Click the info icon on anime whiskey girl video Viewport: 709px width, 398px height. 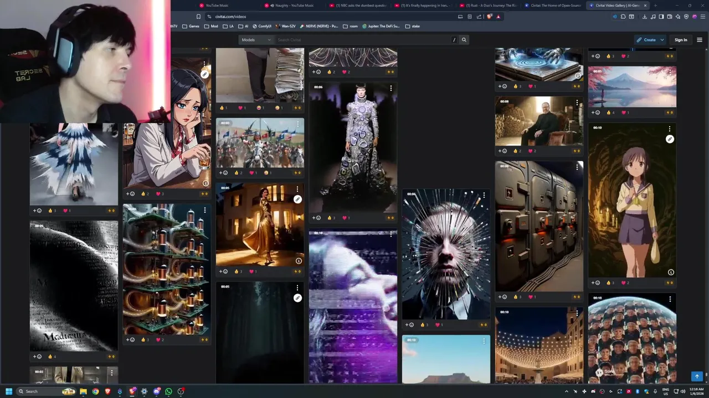205,183
